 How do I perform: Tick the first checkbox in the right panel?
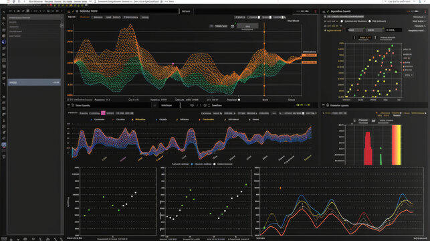(x=326, y=21)
